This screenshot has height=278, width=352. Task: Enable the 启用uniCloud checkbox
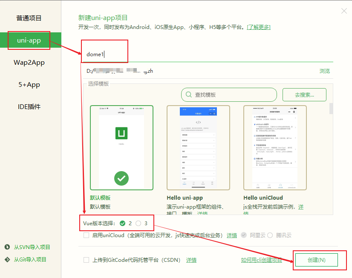[86, 235]
